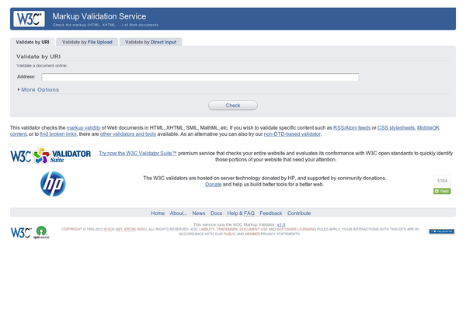Open Contribute in footer menu
The image size is (466, 326).
[x=299, y=213]
